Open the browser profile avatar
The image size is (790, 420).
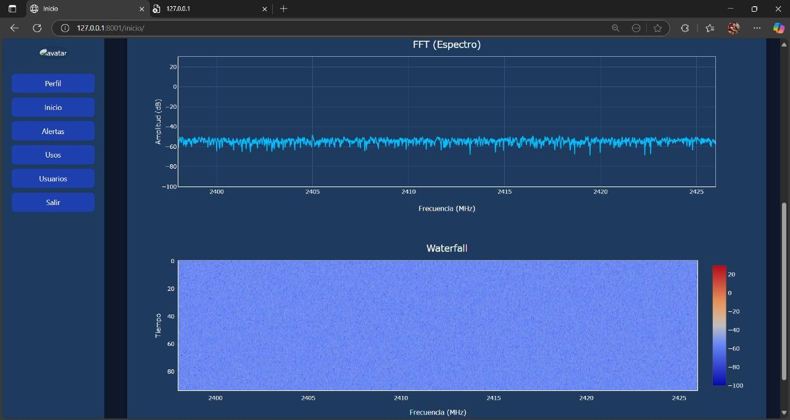pyautogui.click(x=733, y=28)
